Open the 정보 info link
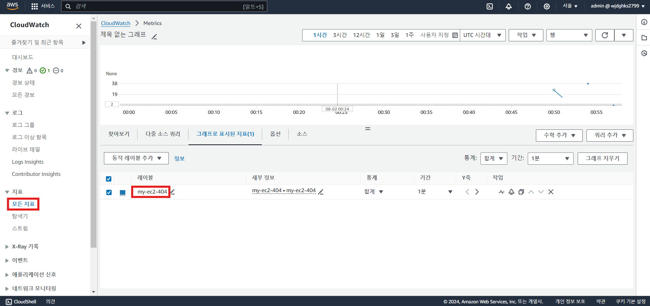This screenshot has height=306, width=650. tap(179, 159)
